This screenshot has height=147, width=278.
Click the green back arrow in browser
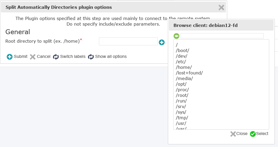click(x=176, y=36)
